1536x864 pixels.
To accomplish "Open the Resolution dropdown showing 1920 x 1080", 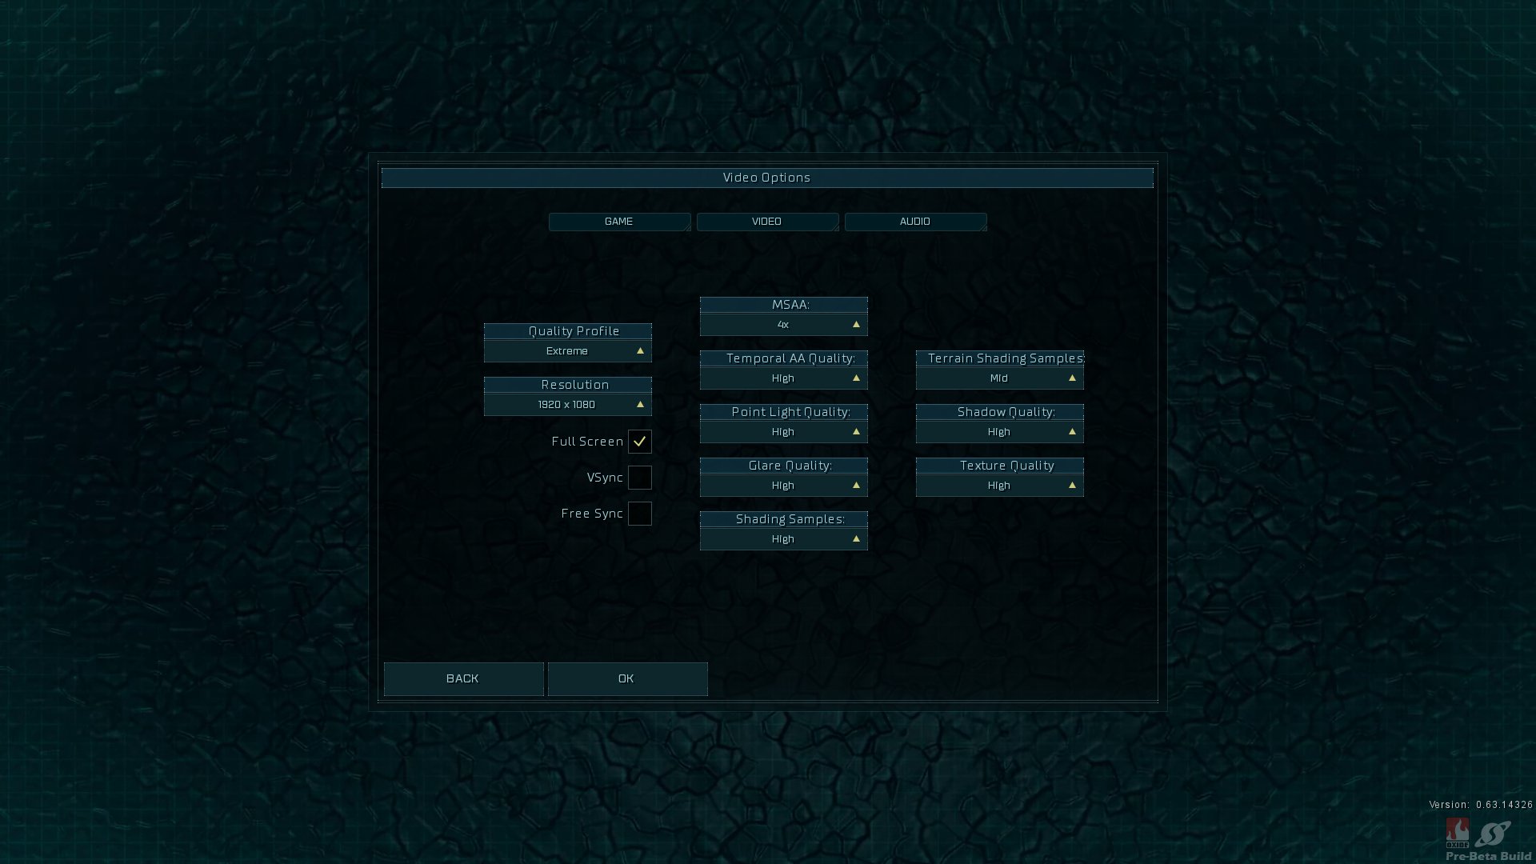I will 568,405.
